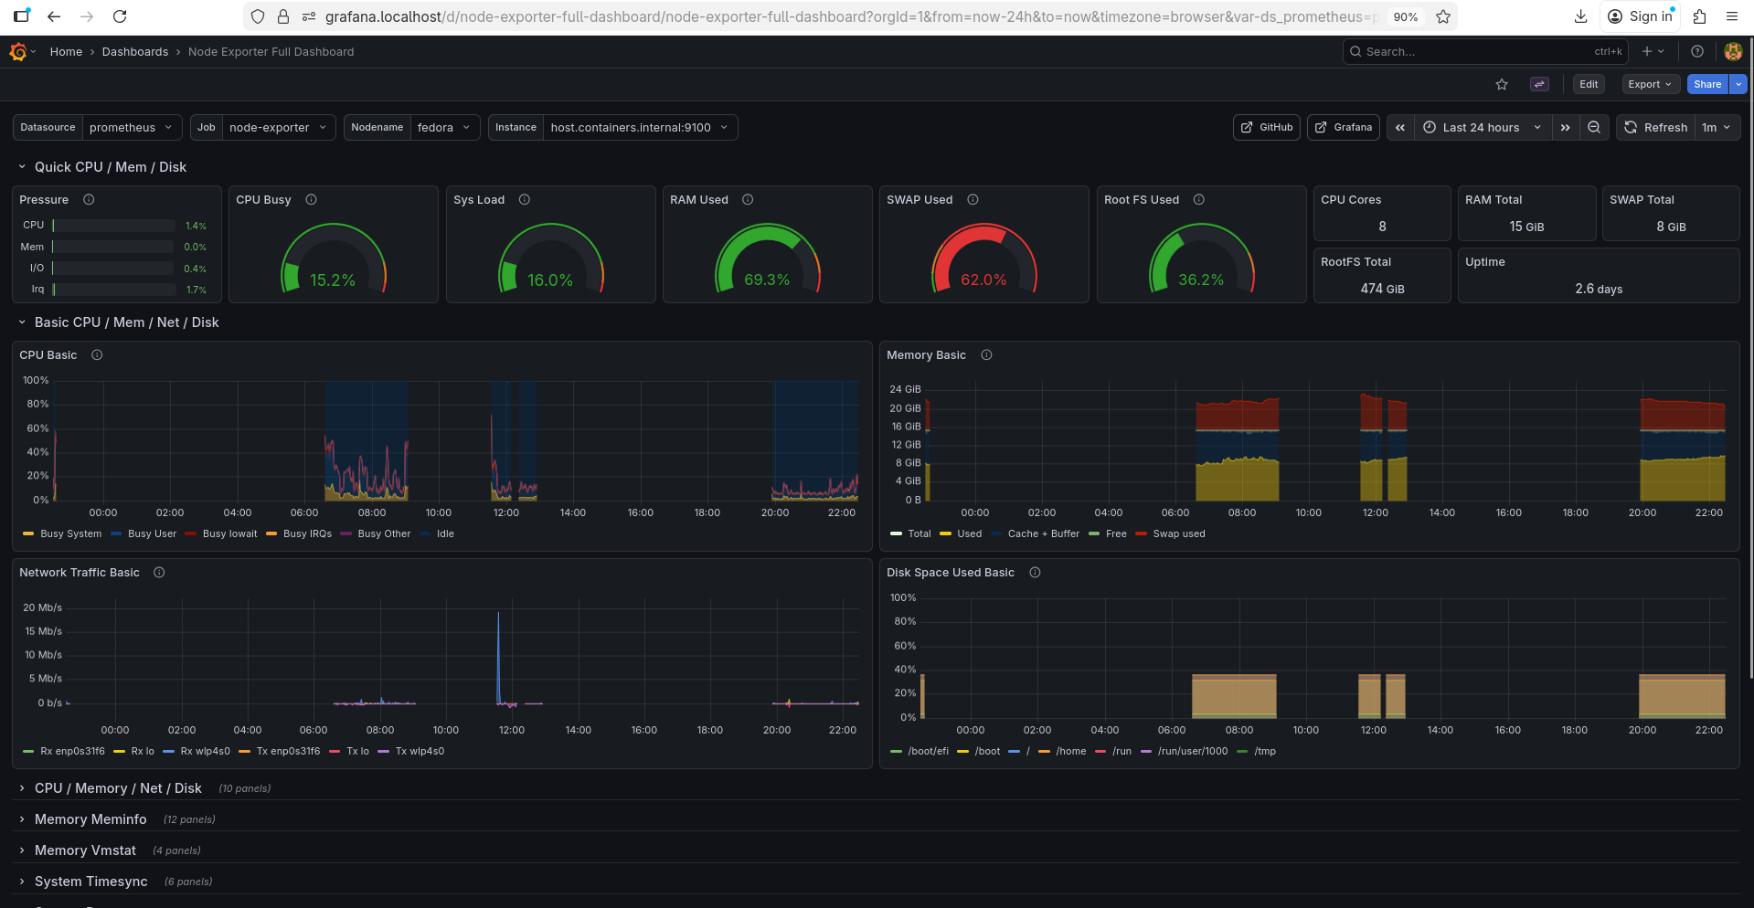The width and height of the screenshot is (1754, 908).
Task: Shift time range backward
Action: pyautogui.click(x=1400, y=128)
